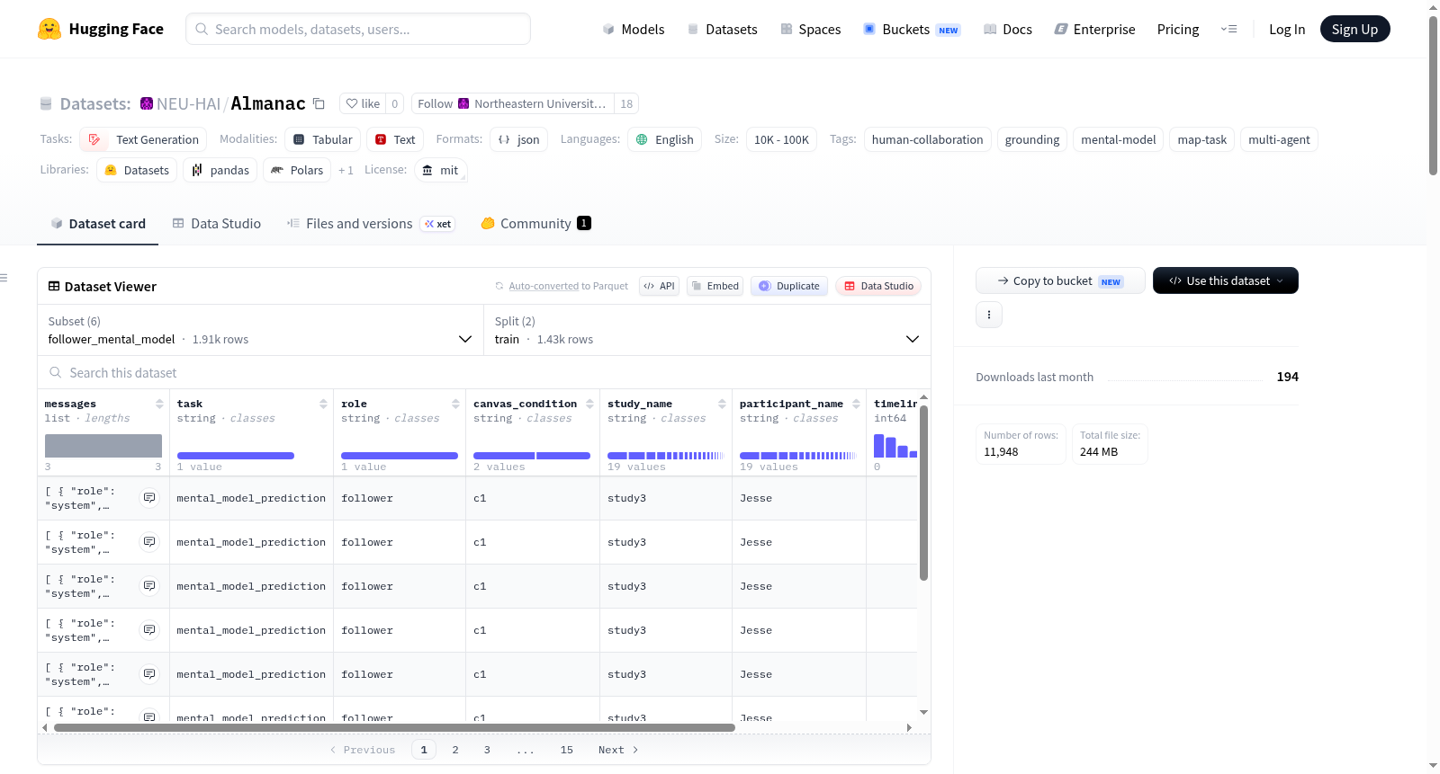Click the Tabular modality tag
This screenshot has height=774, width=1440.
[323, 139]
